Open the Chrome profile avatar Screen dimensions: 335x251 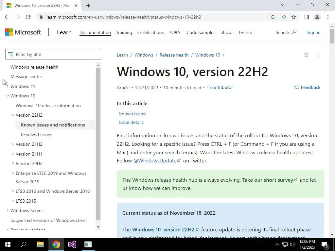pos(317,17)
